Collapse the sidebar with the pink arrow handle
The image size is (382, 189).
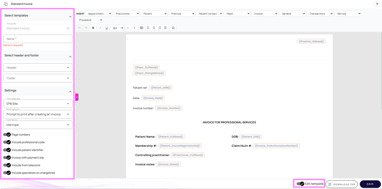(x=77, y=97)
